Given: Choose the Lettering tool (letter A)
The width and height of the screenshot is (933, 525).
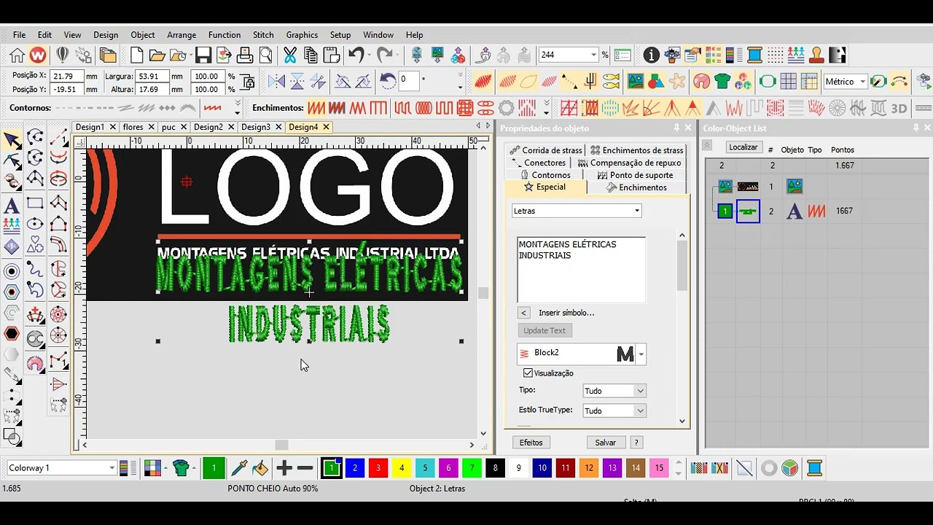Looking at the screenshot, I should tap(12, 206).
